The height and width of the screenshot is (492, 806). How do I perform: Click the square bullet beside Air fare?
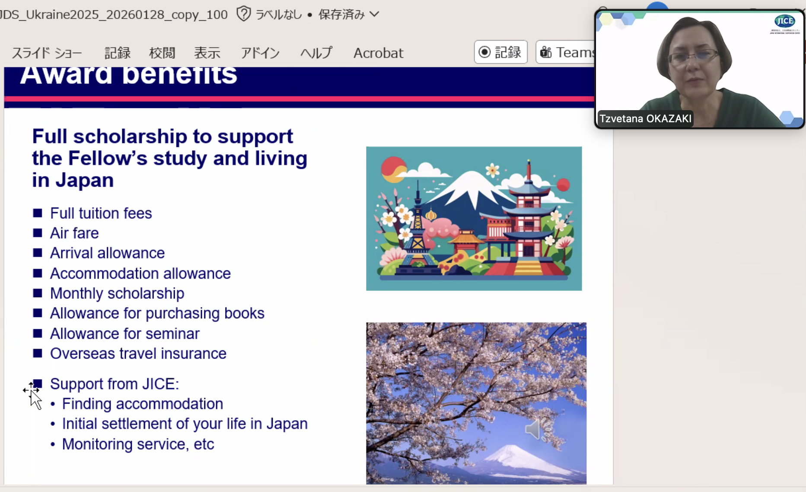[38, 233]
